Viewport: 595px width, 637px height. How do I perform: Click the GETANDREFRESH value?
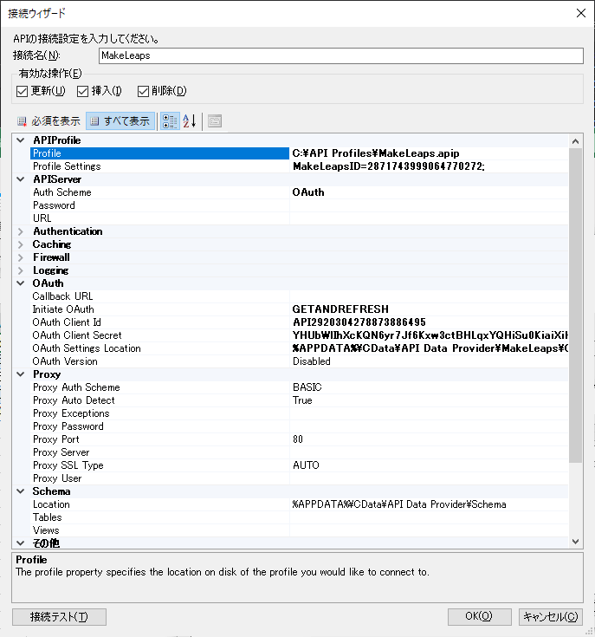coord(340,309)
